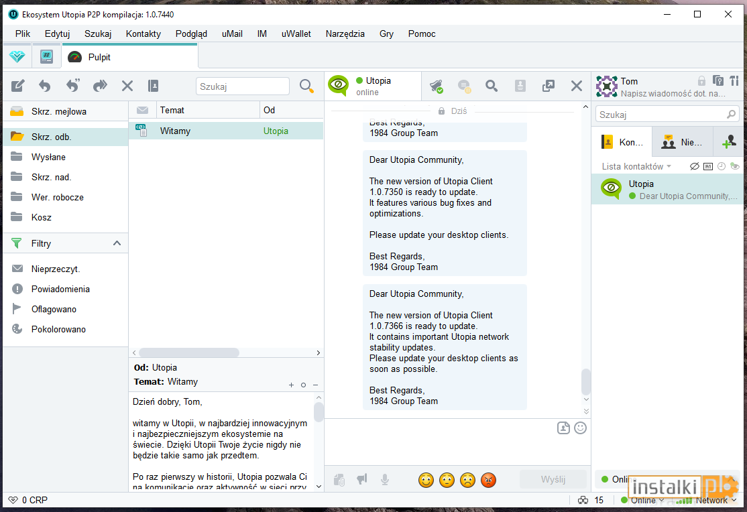Close the Utopia chat panel
The height and width of the screenshot is (512, 747).
pos(577,86)
